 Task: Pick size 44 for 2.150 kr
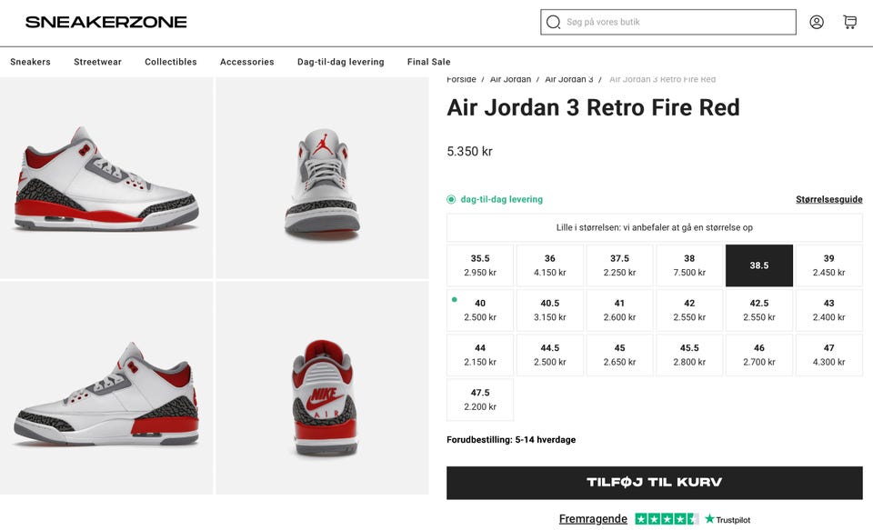[x=480, y=355]
